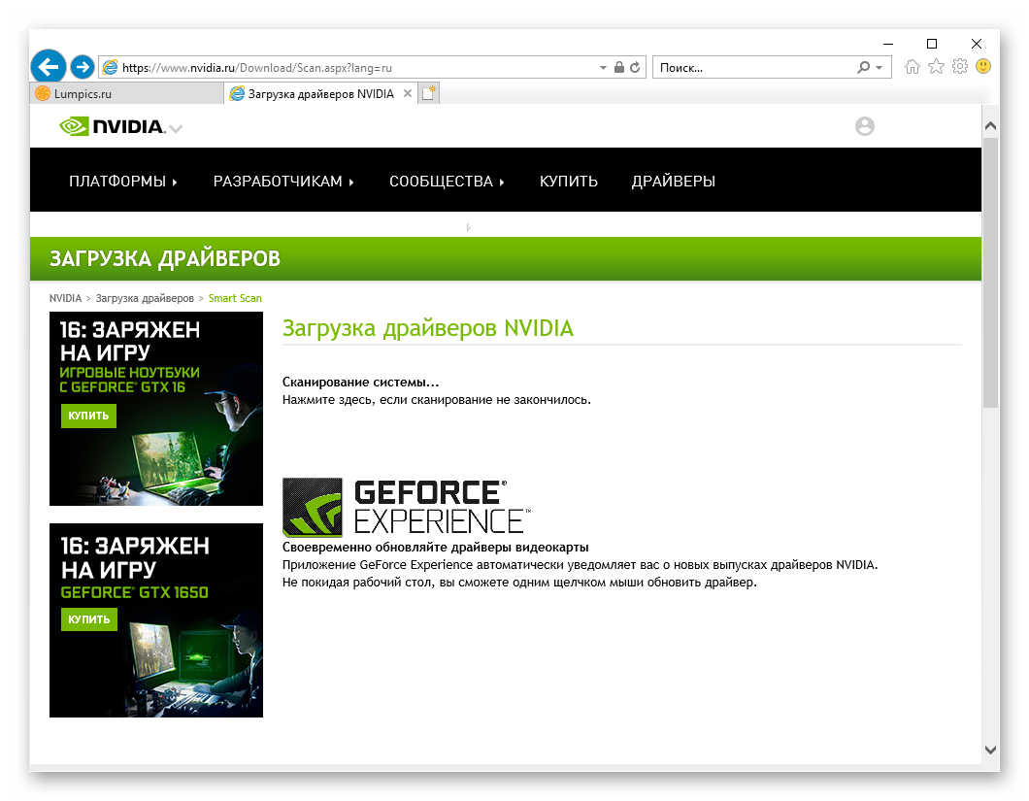
Task: Open the ДРАЙВЕРЫ menu item
Action: coord(673,181)
